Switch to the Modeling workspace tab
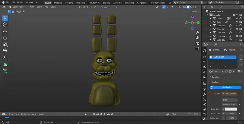The image size is (244, 124). (58, 3)
